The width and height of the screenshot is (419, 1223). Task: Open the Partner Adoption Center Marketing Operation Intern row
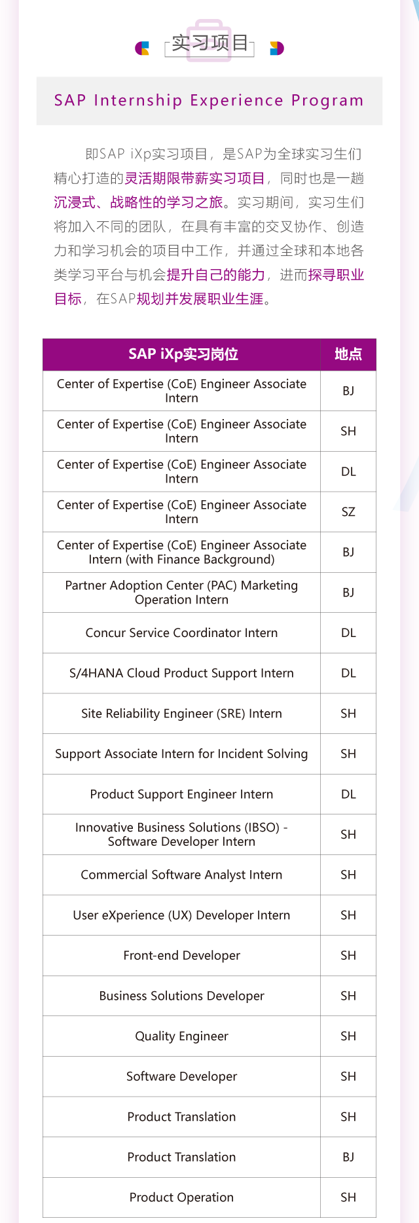click(x=181, y=593)
